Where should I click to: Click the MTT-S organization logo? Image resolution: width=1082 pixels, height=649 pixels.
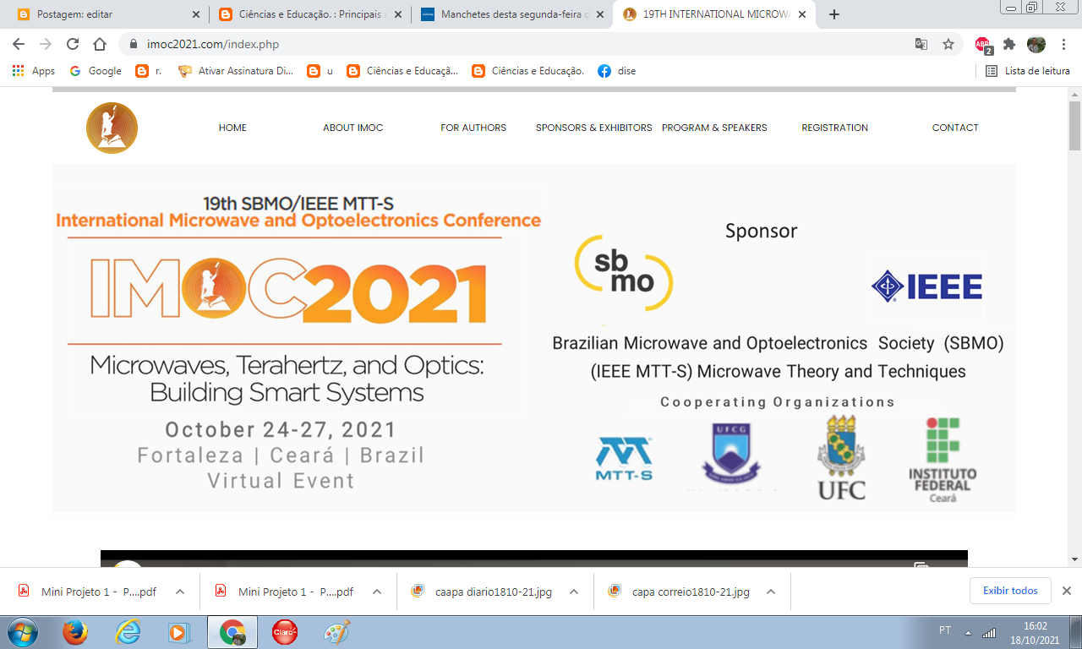(624, 459)
